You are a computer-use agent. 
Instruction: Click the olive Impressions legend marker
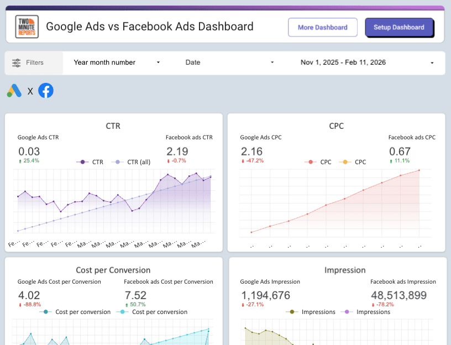pyautogui.click(x=291, y=311)
